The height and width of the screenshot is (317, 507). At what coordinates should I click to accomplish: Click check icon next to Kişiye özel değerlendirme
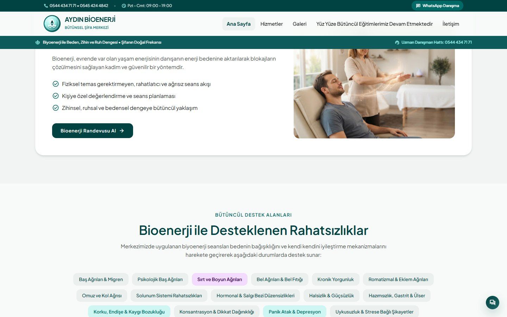point(56,96)
